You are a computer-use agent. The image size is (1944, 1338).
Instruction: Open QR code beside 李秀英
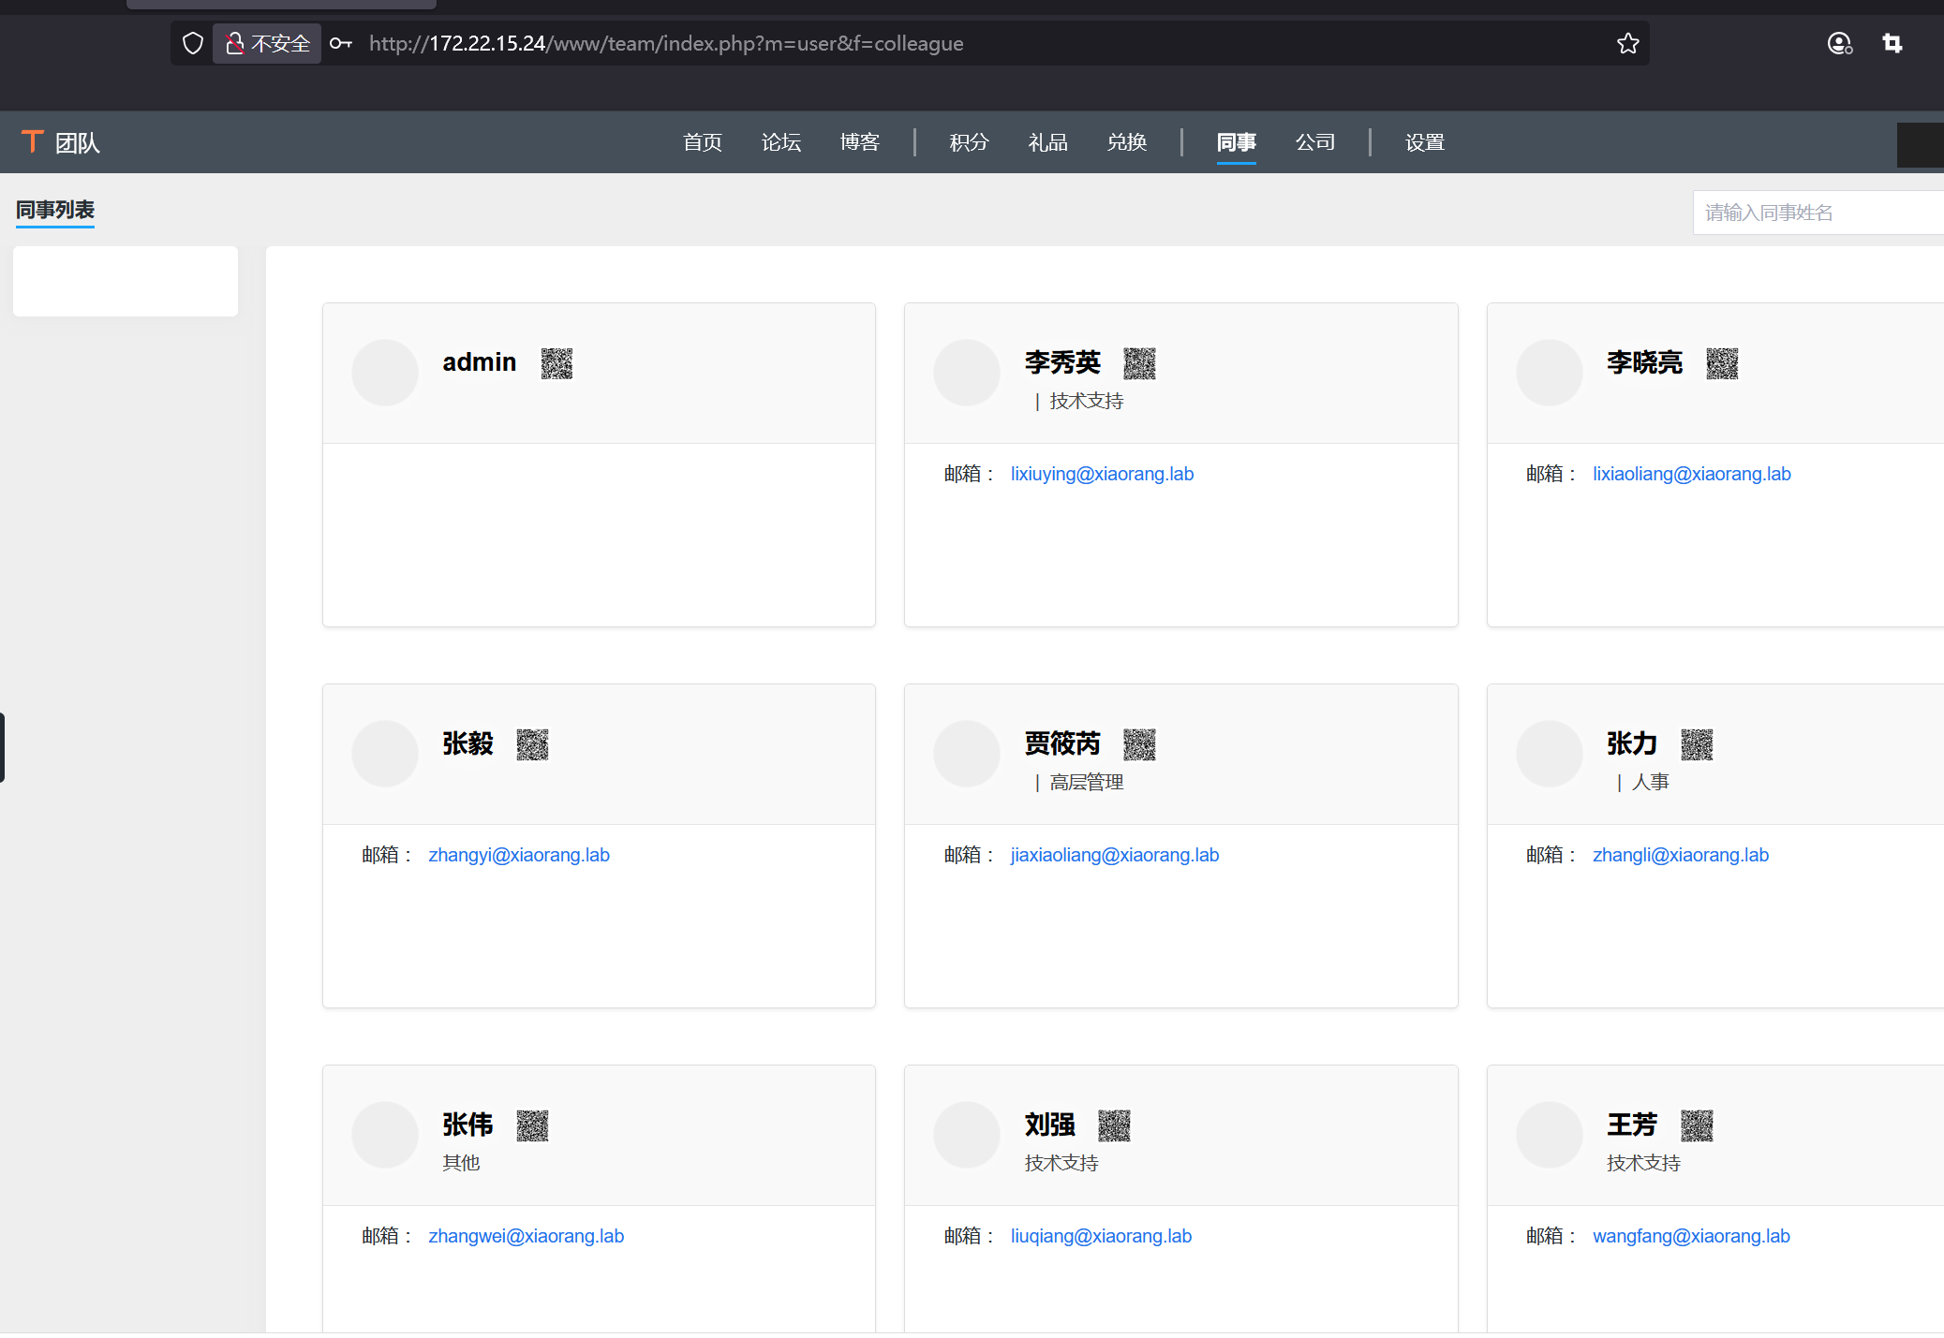pyautogui.click(x=1139, y=363)
